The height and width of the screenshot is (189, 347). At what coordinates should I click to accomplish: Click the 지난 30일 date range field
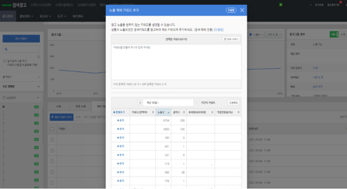coord(168,103)
